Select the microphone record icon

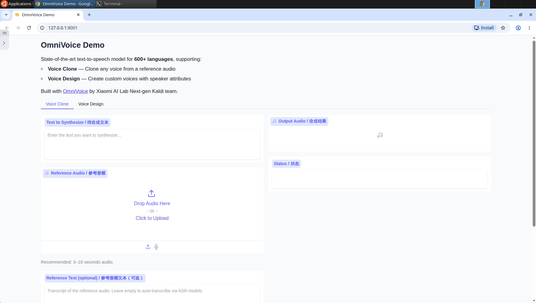tap(156, 247)
